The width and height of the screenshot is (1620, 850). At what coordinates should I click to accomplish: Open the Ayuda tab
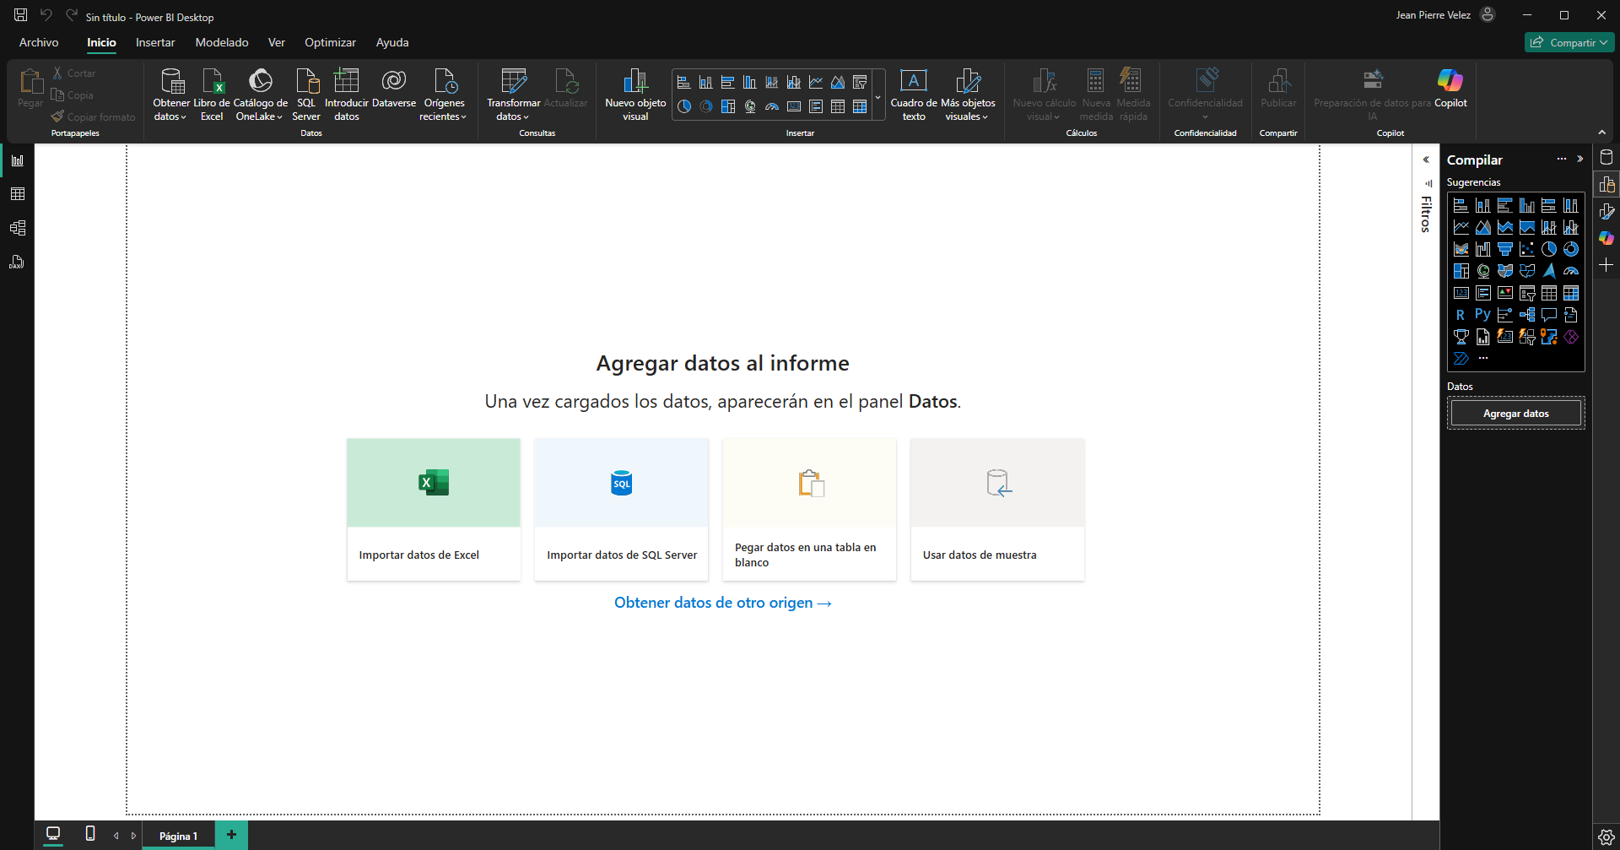[392, 42]
